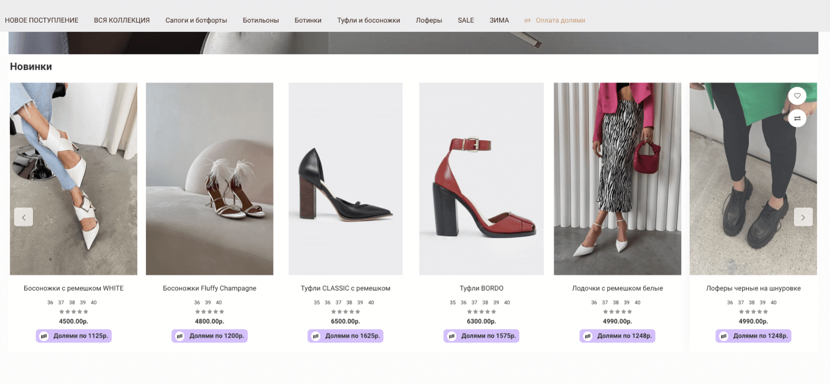Click Долями по 1248р. under Лоферы черные
This screenshot has width=830, height=384.
point(753,336)
